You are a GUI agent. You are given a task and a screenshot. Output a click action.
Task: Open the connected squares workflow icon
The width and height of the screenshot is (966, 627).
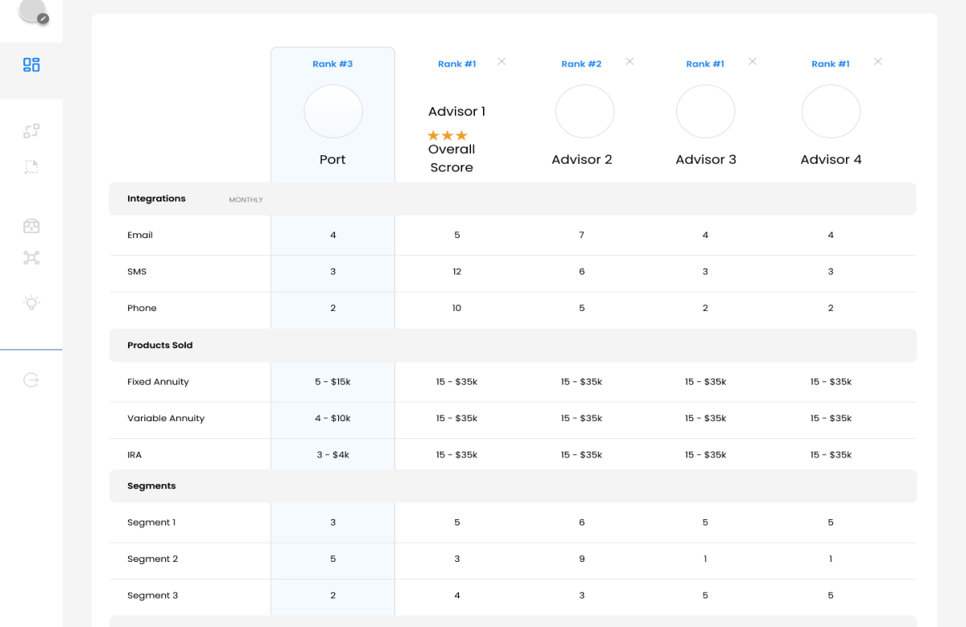coord(31,131)
